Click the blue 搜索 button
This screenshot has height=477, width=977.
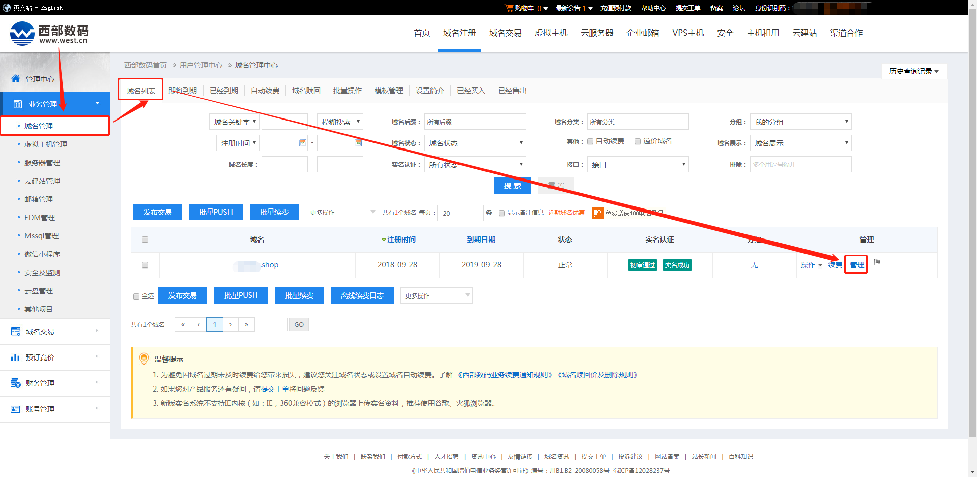tap(512, 186)
